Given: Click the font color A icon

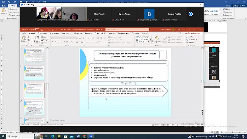Looking at the screenshot, I should 82,42.
